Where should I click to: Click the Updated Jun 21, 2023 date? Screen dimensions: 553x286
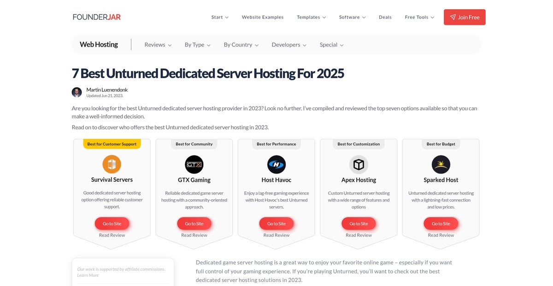click(x=105, y=96)
